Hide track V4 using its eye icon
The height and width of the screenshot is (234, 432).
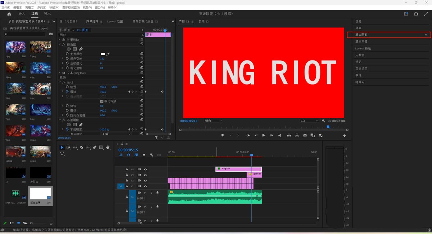[x=145, y=169]
